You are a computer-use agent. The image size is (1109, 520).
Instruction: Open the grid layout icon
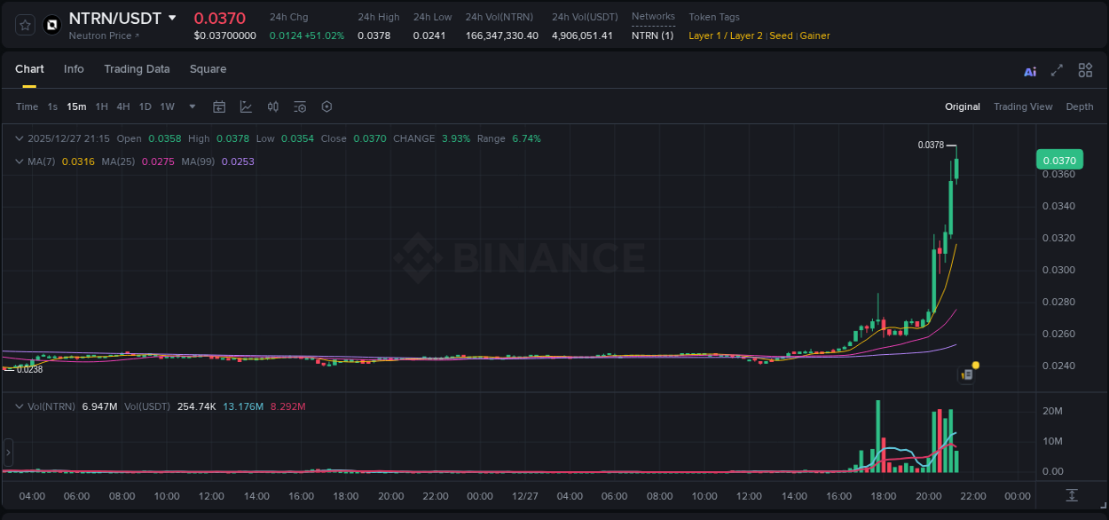(1085, 69)
